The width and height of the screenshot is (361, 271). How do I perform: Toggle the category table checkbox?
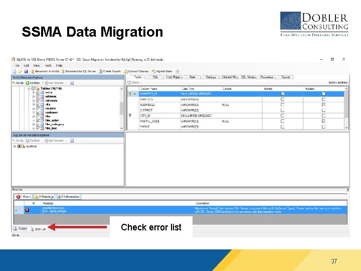click(x=38, y=100)
